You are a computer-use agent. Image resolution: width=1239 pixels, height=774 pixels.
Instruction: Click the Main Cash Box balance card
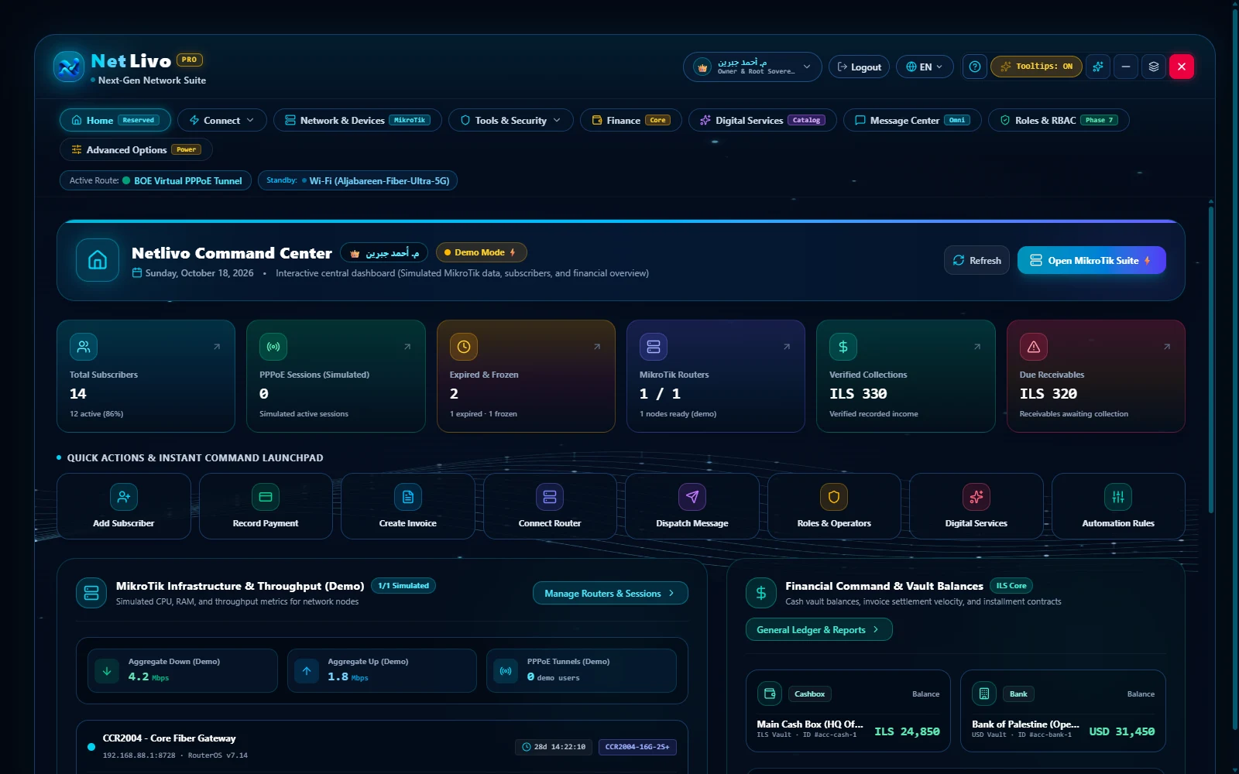848,711
